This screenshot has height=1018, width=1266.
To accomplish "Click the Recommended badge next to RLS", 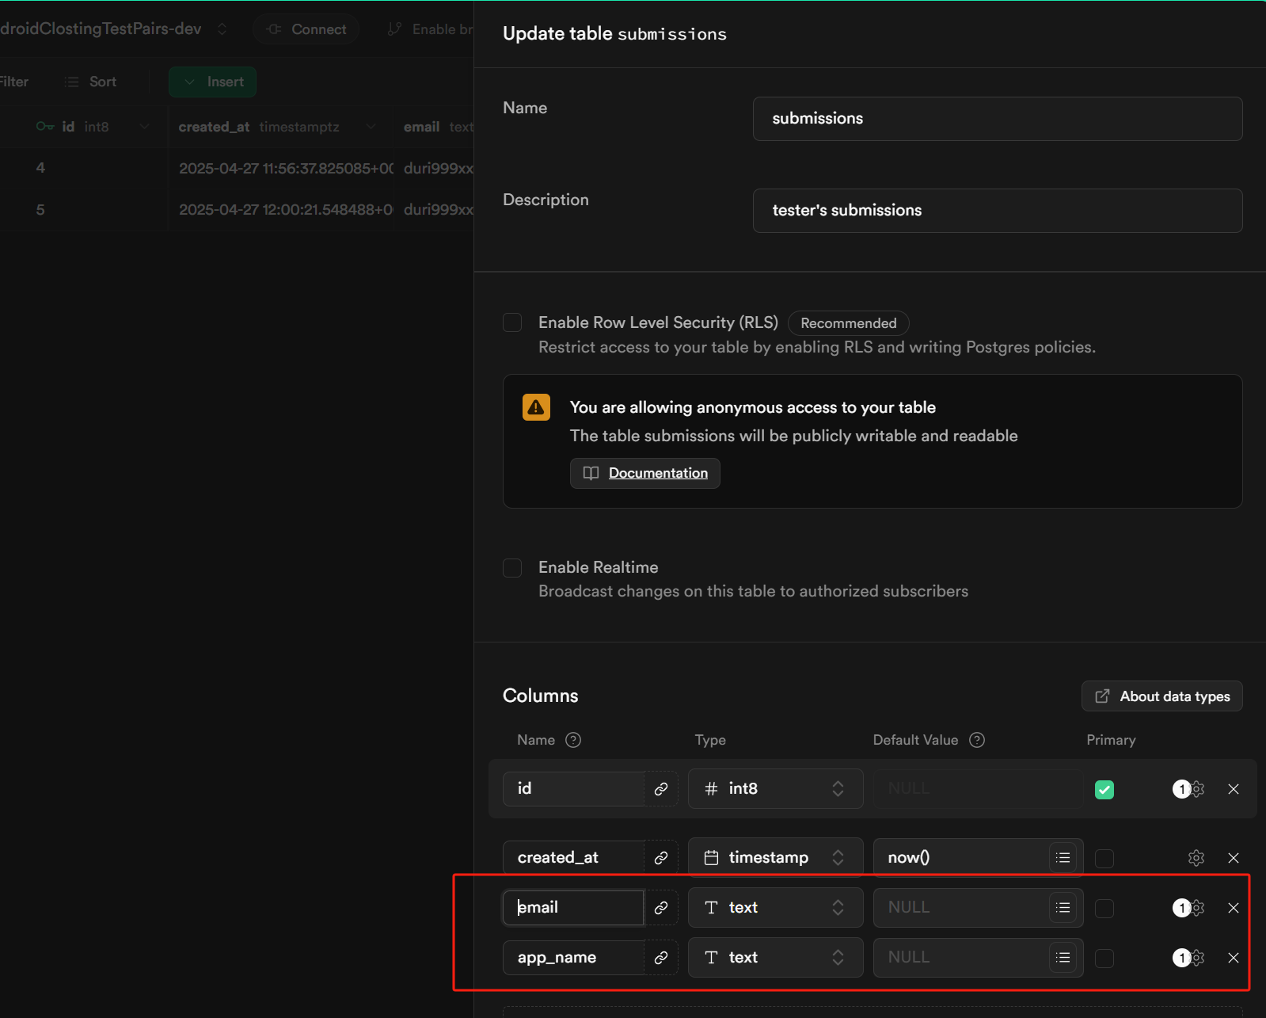I will [x=849, y=323].
